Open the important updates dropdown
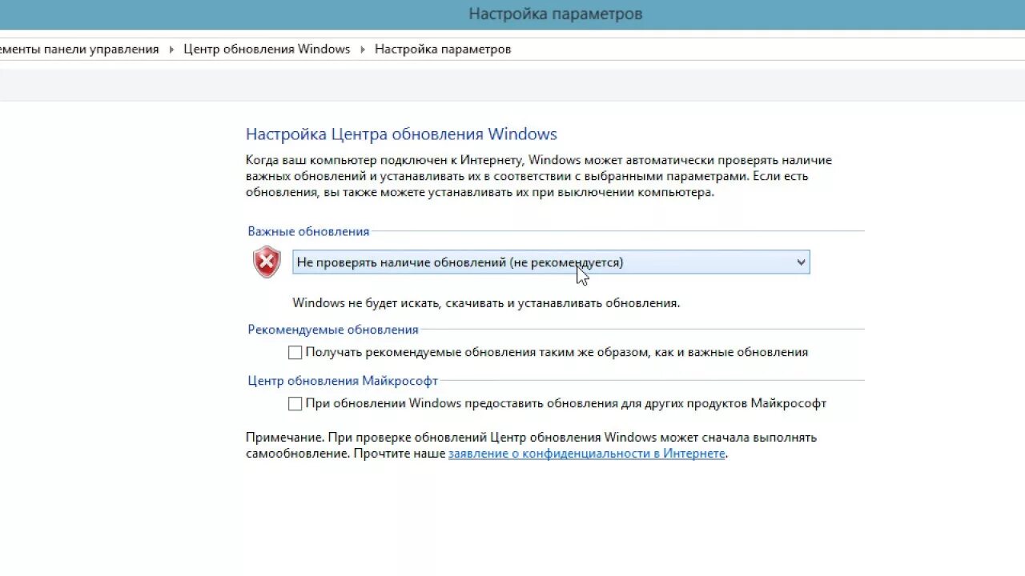The width and height of the screenshot is (1025, 576). 551,262
